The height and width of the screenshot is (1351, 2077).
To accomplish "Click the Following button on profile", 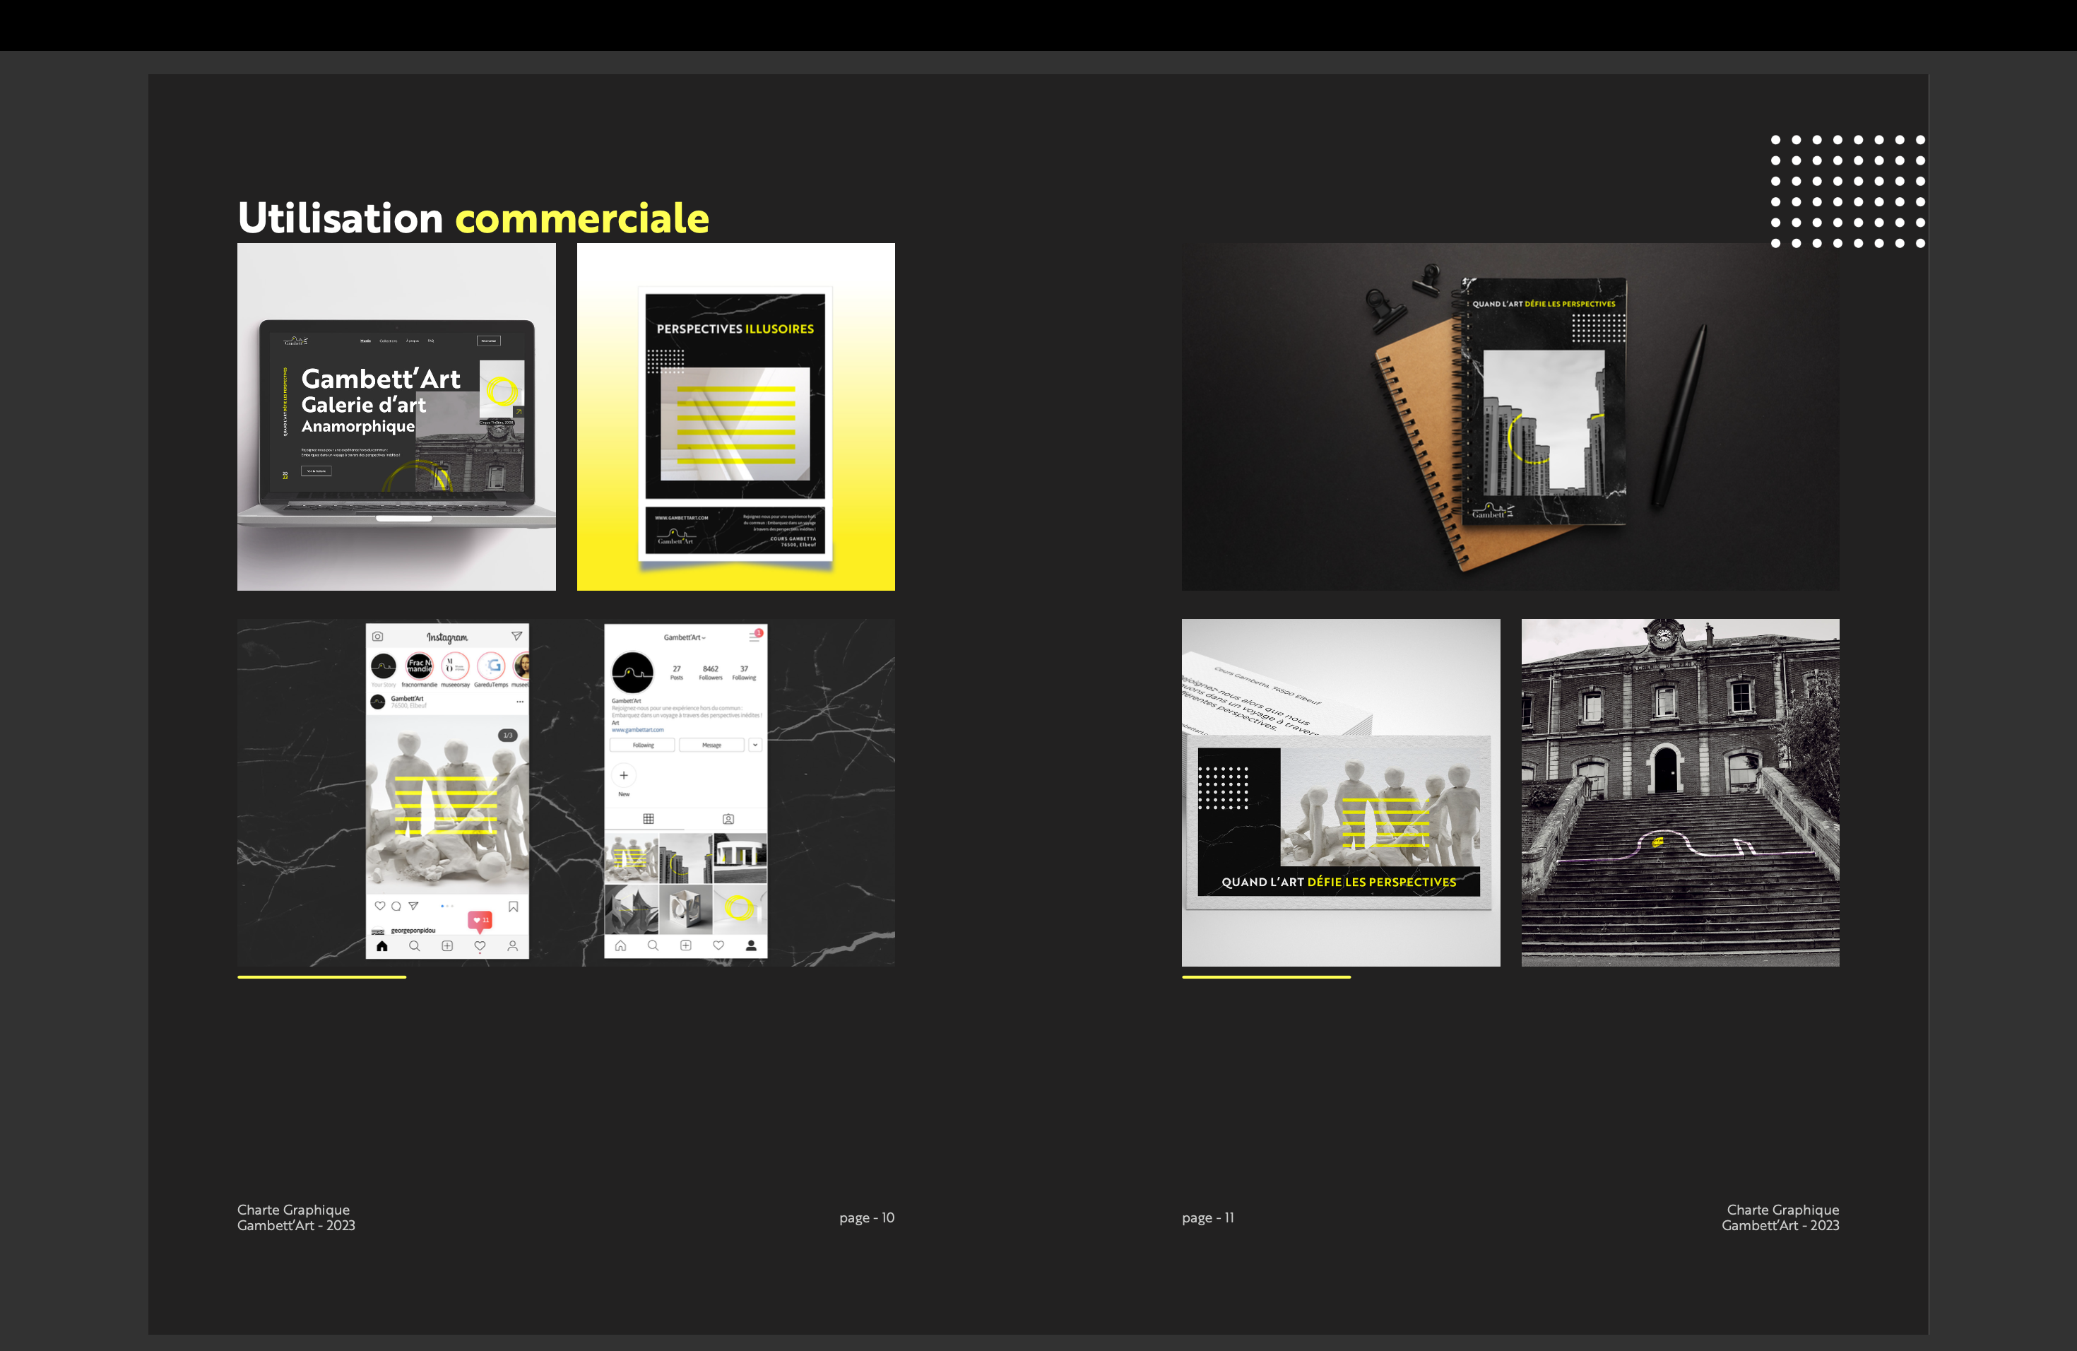I will 643,745.
